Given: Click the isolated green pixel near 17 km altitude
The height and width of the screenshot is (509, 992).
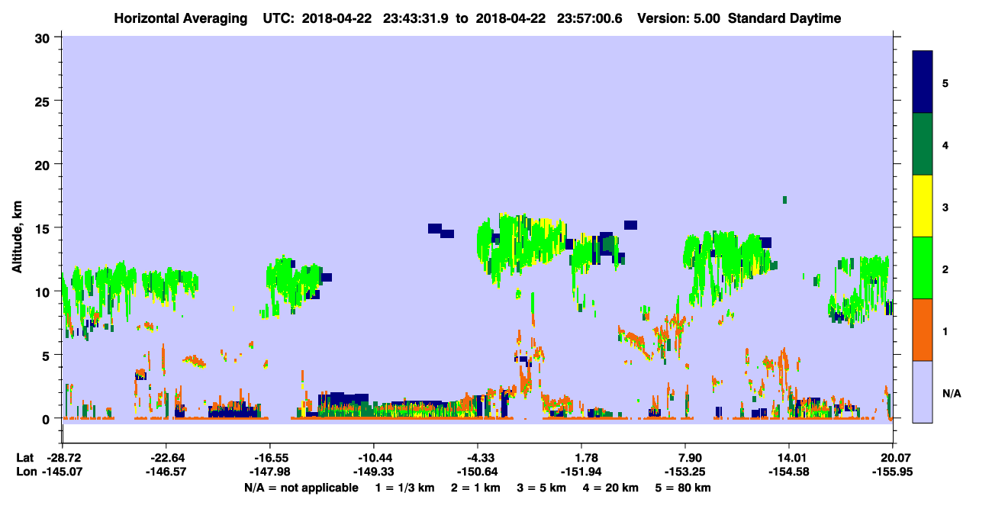Looking at the screenshot, I should (x=784, y=200).
